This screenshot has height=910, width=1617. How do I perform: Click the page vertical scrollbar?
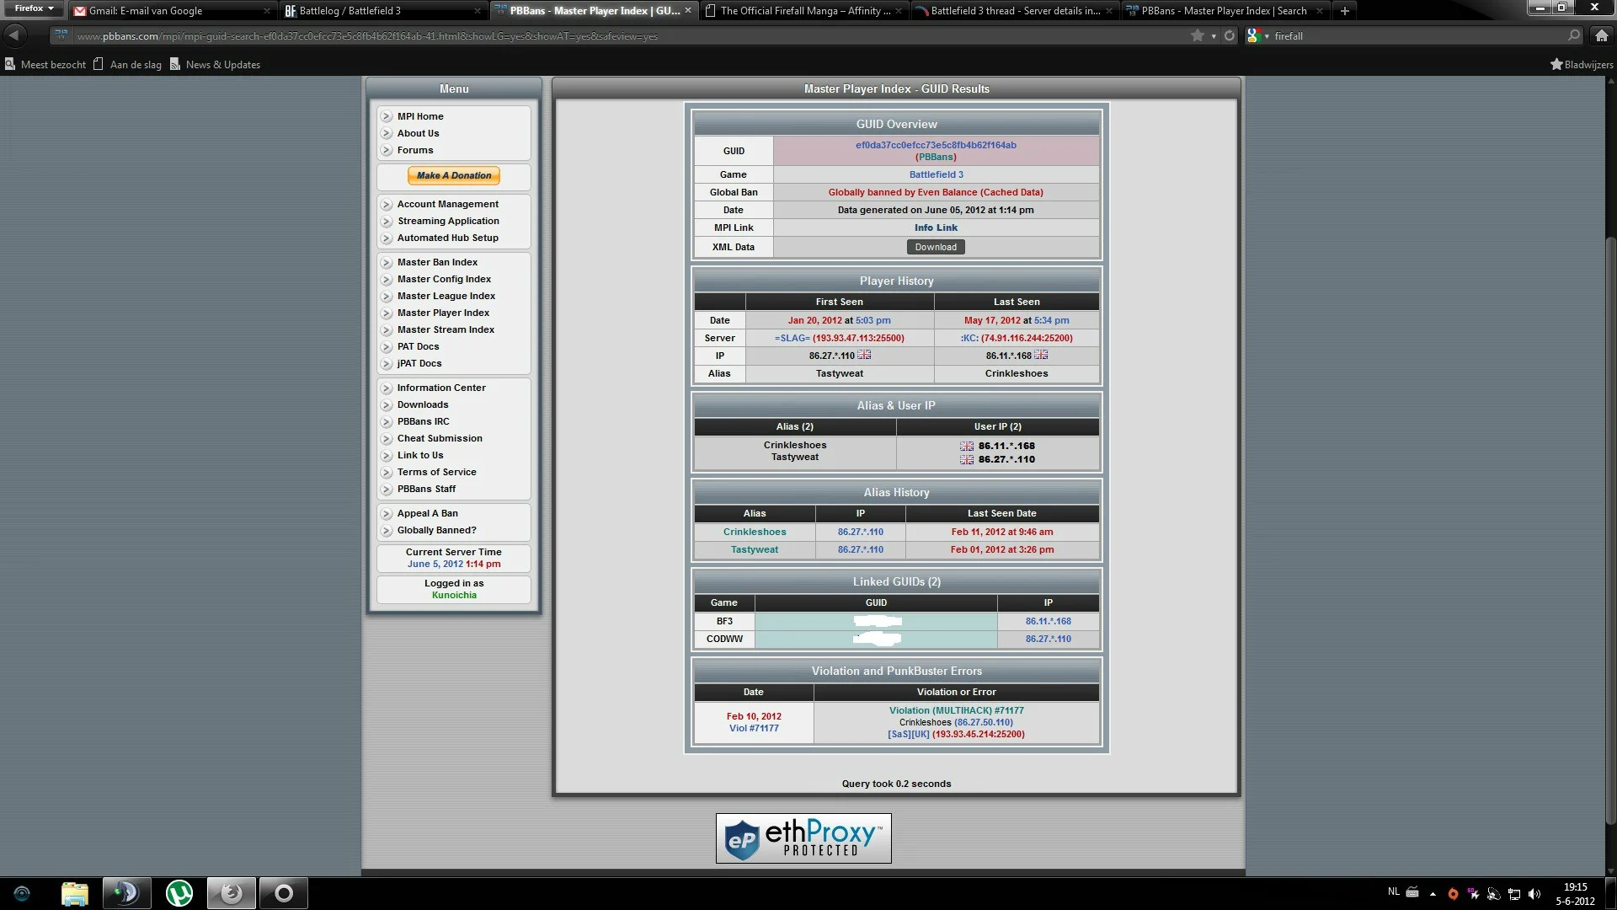pyautogui.click(x=1610, y=531)
